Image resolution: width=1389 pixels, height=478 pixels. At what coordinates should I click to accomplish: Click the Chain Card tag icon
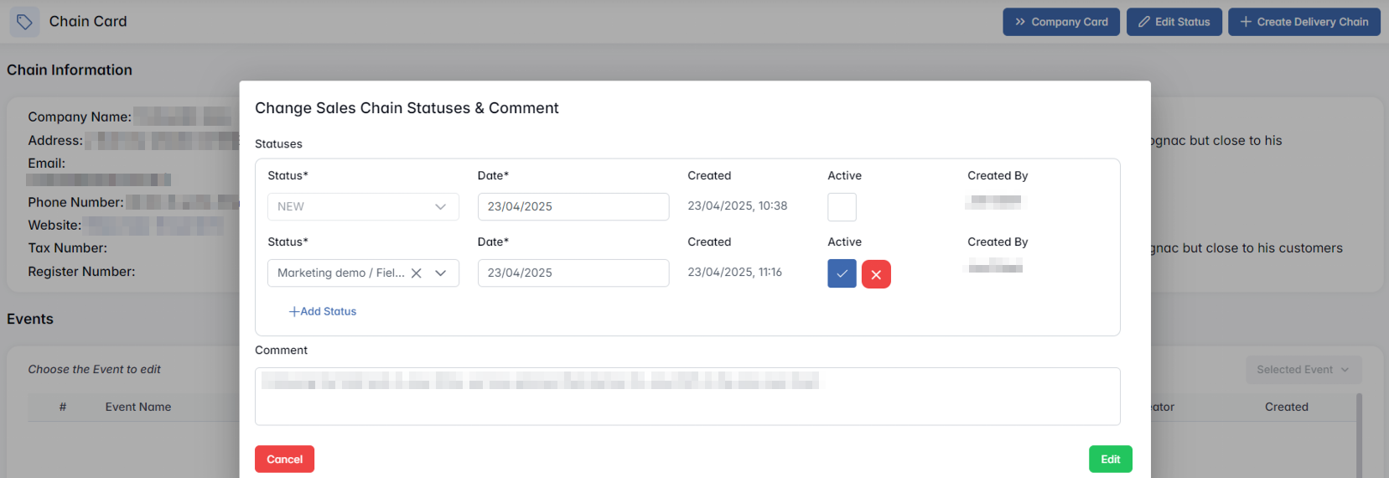point(24,22)
